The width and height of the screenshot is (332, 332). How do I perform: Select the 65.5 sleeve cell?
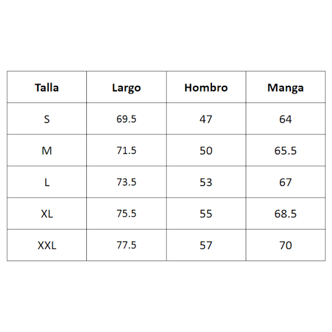pyautogui.click(x=286, y=151)
